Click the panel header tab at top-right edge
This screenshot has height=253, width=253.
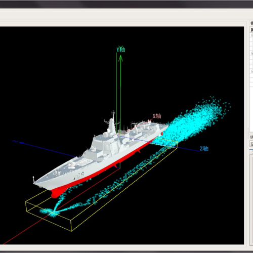click(x=251, y=23)
